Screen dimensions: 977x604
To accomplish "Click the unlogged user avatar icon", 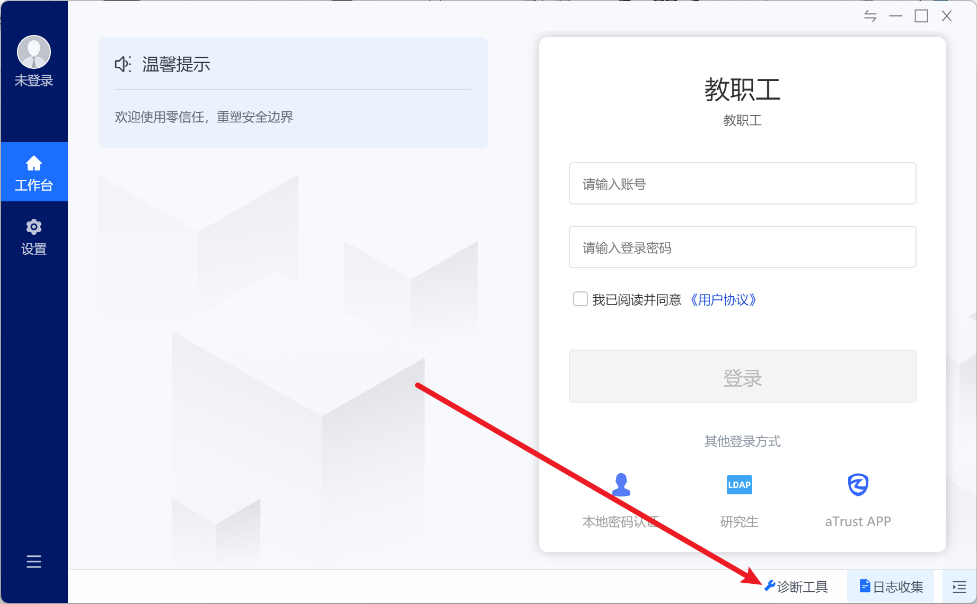I will [x=34, y=52].
